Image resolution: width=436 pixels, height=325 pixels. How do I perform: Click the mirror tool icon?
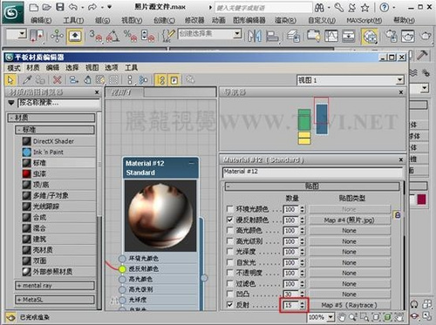[x=255, y=37]
